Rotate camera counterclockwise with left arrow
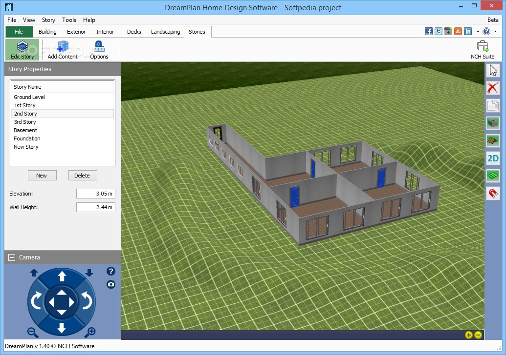 coord(36,301)
